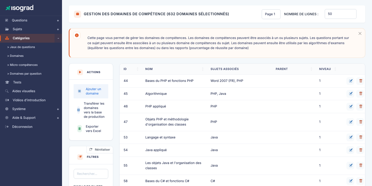The image size is (372, 186).
Task: Edit the Langage et syntaxe domain
Action: tap(351, 137)
